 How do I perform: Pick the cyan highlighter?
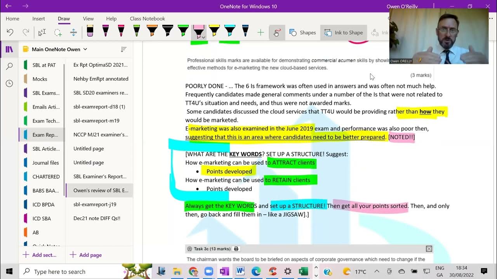pyautogui.click(x=230, y=31)
